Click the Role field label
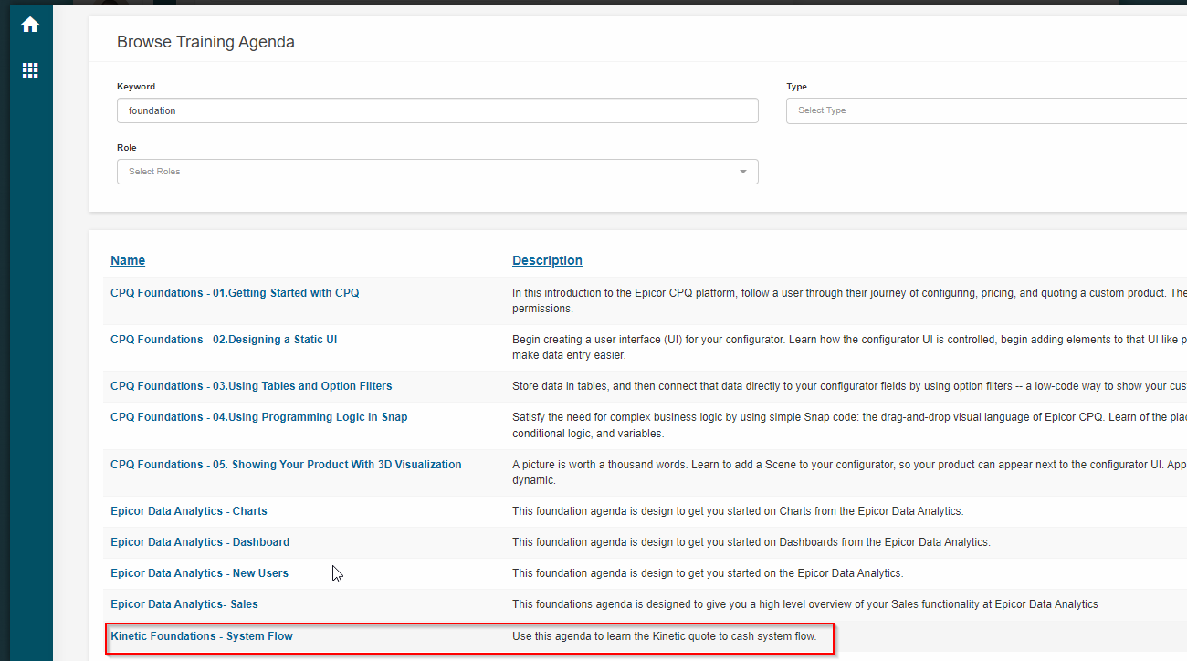Viewport: 1187px width, 661px height. click(x=126, y=148)
